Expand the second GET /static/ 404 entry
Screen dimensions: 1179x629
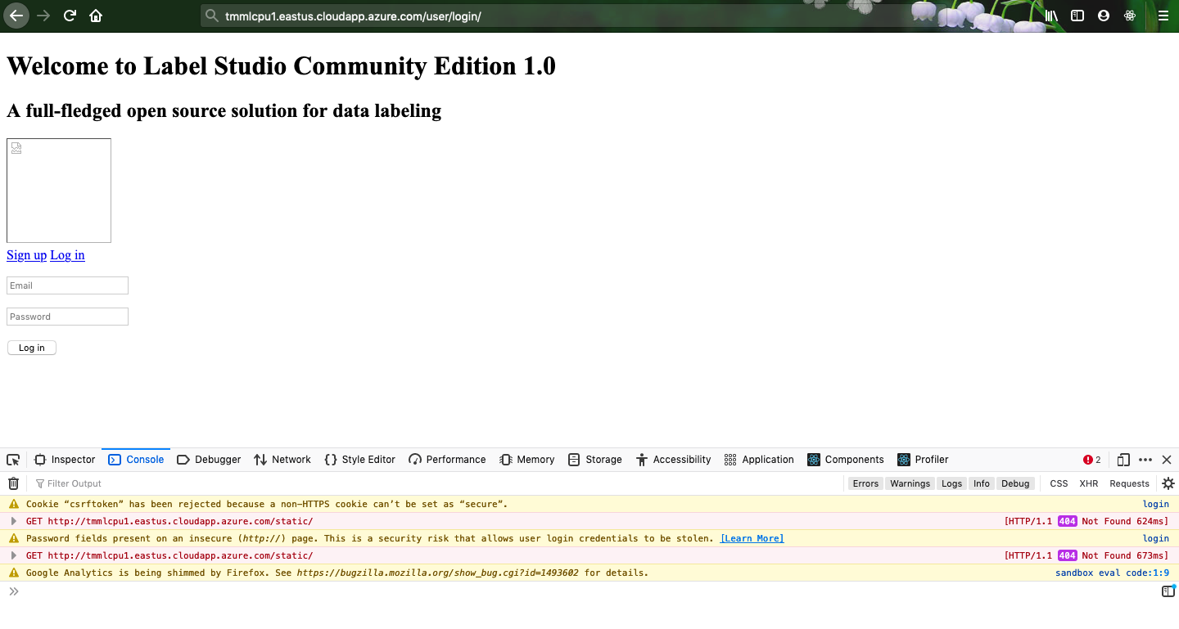click(x=14, y=555)
